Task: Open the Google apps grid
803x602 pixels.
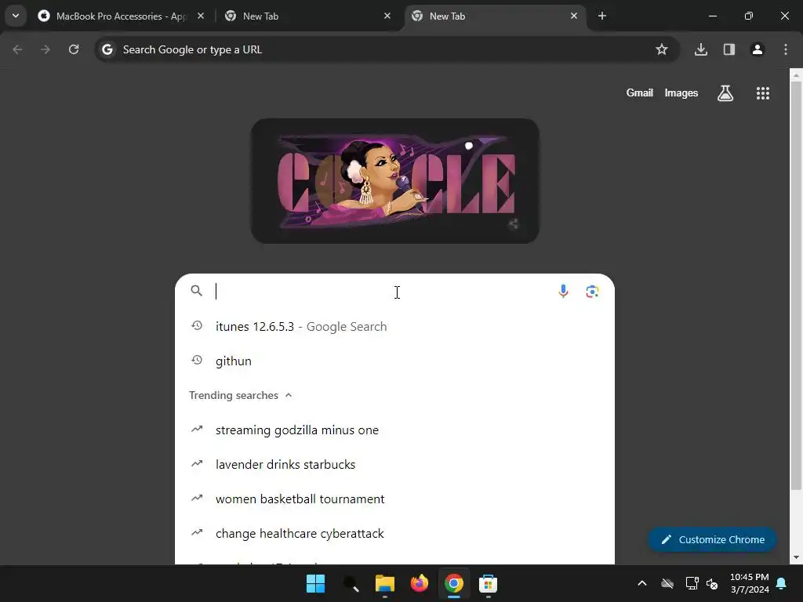Action: (x=763, y=93)
